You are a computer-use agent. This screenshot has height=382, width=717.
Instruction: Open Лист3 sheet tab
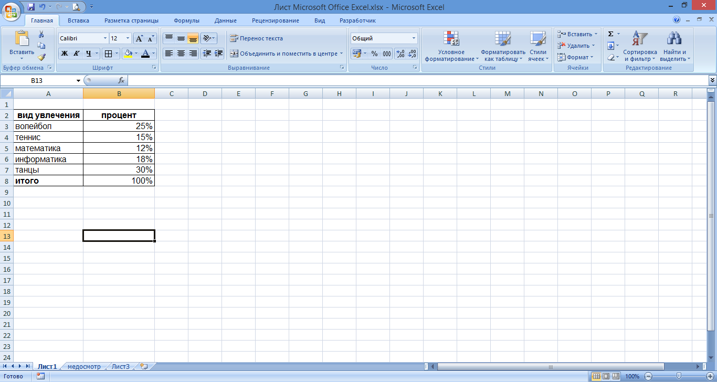click(x=121, y=366)
